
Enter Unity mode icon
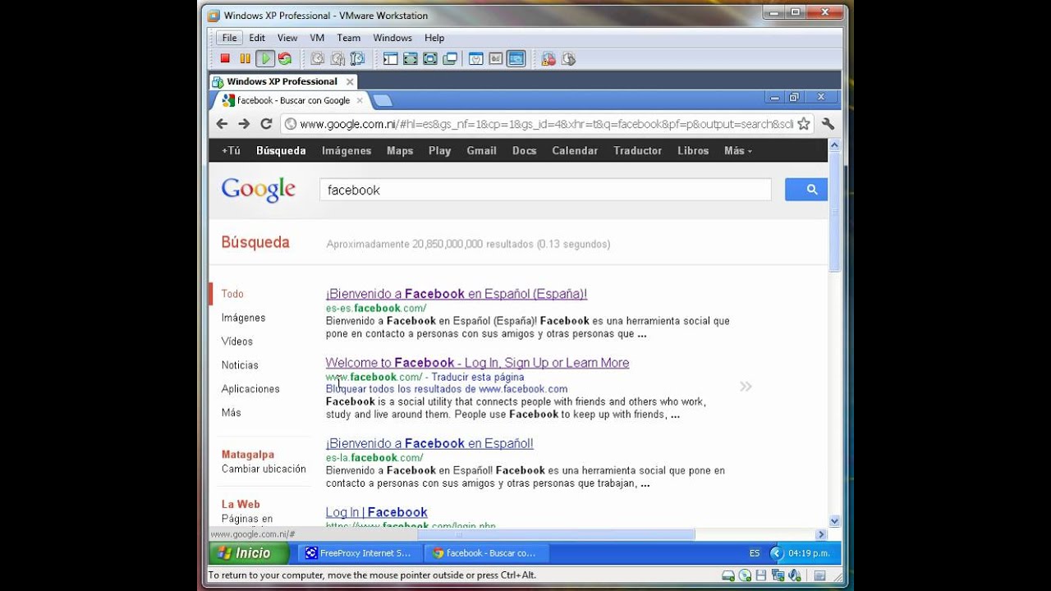[x=450, y=58]
